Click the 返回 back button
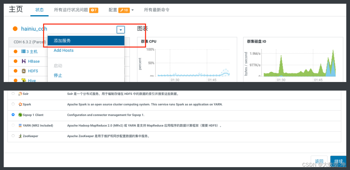This screenshot has height=170, width=350. [x=319, y=161]
